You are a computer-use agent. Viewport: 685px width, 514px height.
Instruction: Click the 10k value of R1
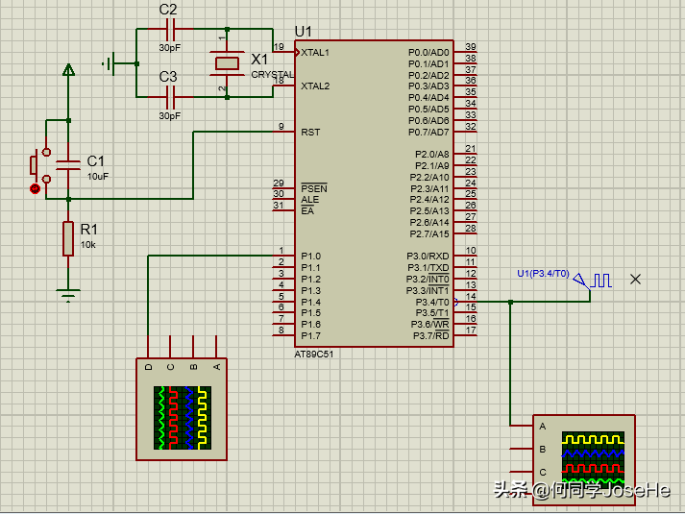coord(87,245)
